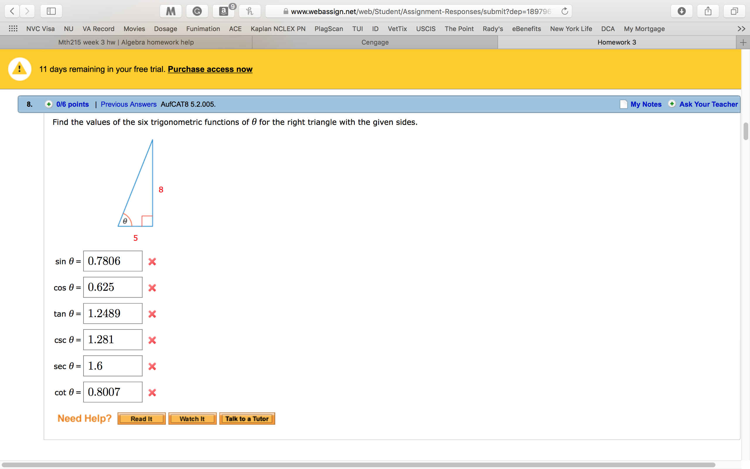Image resolution: width=750 pixels, height=469 pixels.
Task: Open the Rady's bookmark
Action: (493, 29)
